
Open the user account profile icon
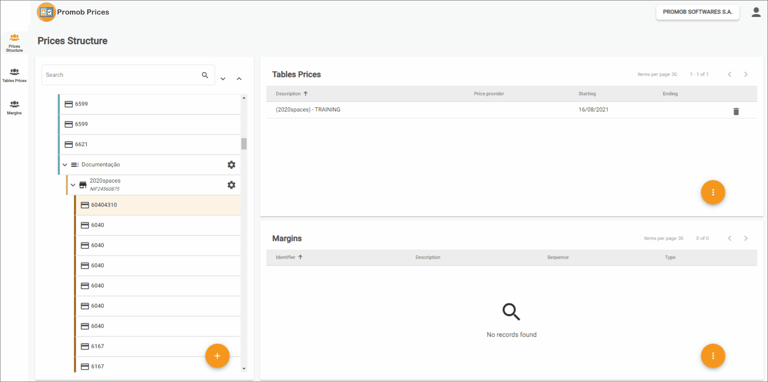(756, 12)
